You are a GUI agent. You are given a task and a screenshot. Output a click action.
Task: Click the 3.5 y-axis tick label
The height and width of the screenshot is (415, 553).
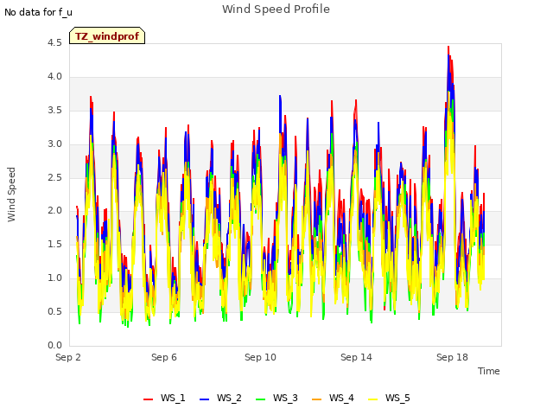click(x=54, y=110)
